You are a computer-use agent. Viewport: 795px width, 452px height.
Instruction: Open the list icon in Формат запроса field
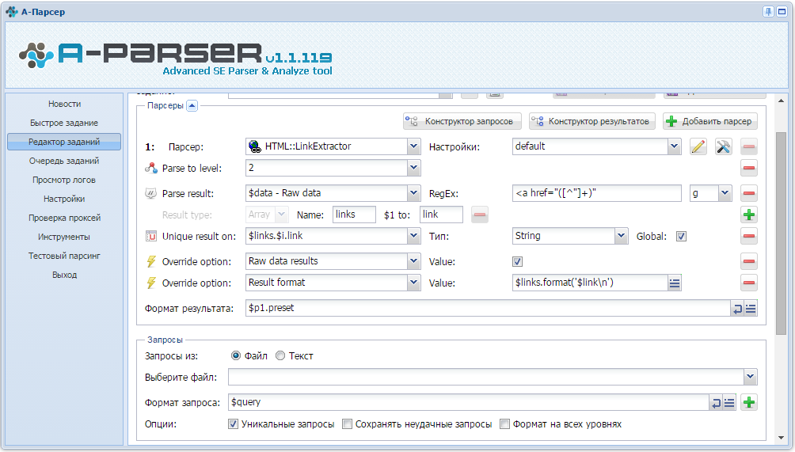(x=729, y=403)
